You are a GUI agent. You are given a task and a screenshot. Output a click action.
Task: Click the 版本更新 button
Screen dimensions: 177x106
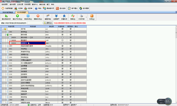[x=84, y=8]
